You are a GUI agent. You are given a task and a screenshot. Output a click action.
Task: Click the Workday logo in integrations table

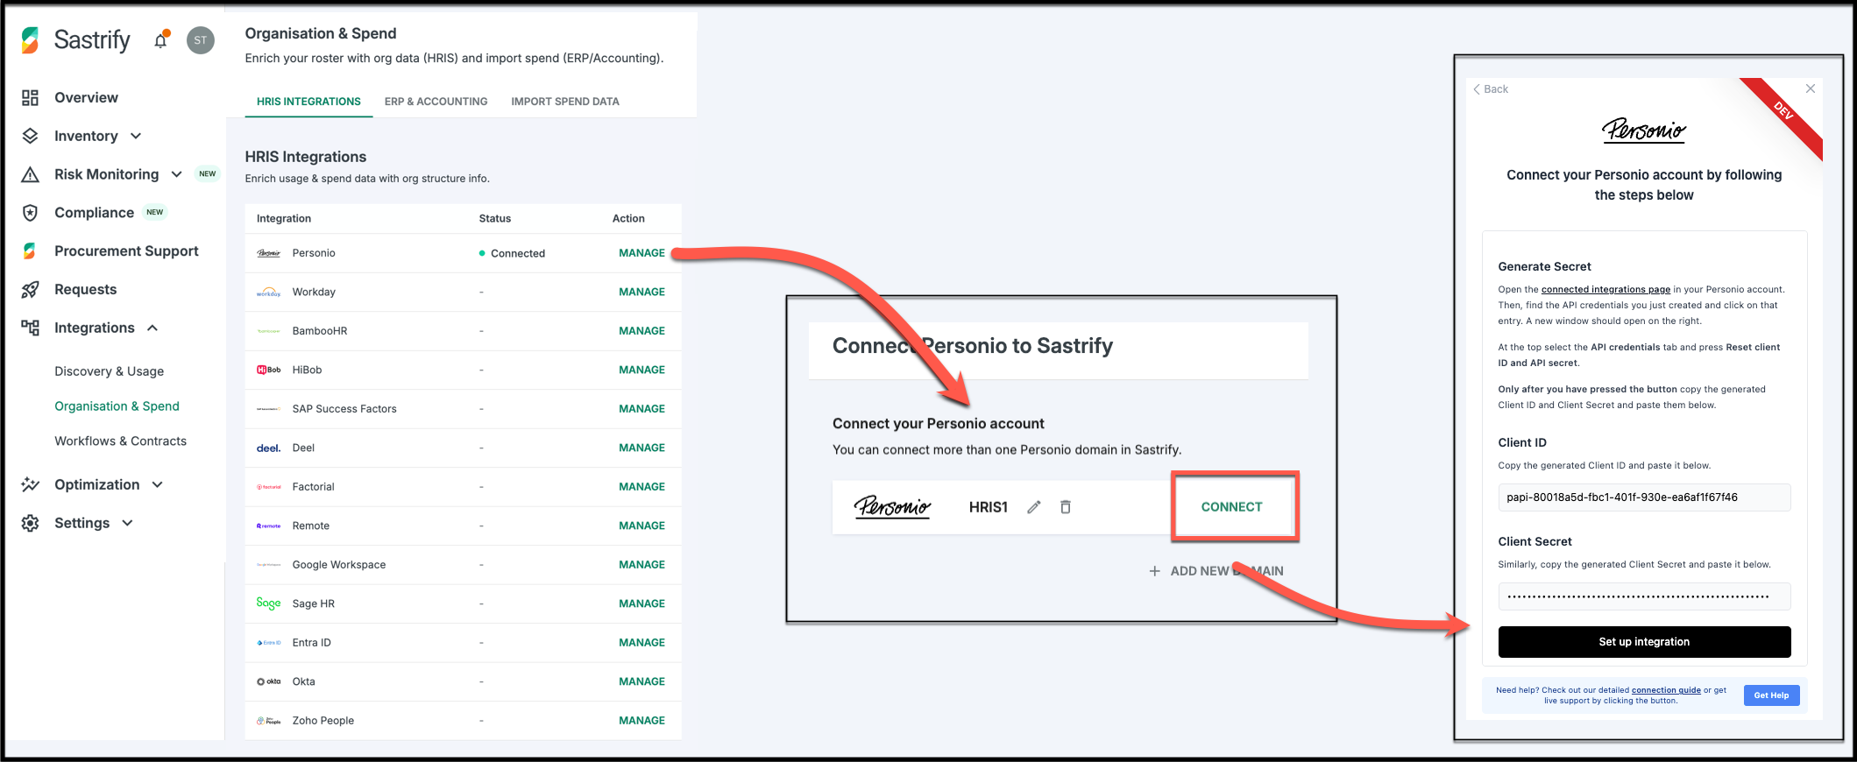click(268, 293)
